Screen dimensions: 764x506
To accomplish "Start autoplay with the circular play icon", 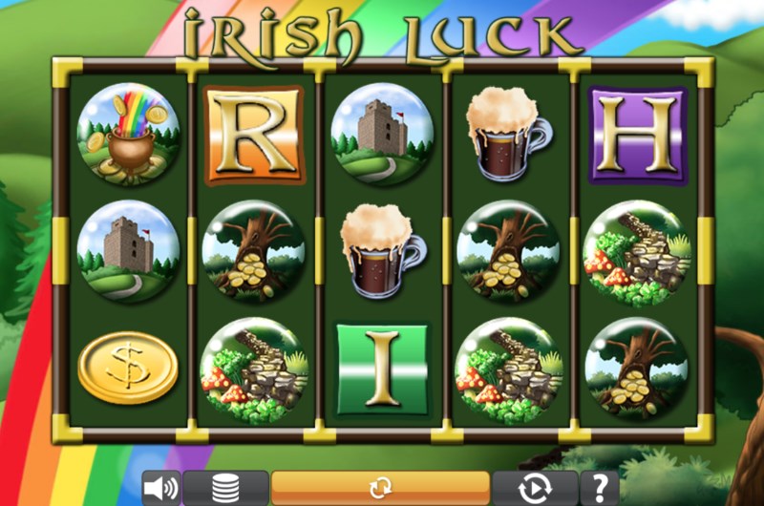I will (535, 488).
